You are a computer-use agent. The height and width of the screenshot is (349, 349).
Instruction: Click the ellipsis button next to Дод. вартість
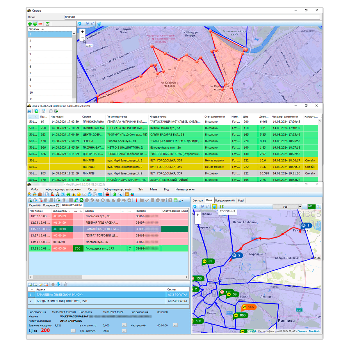124,331
